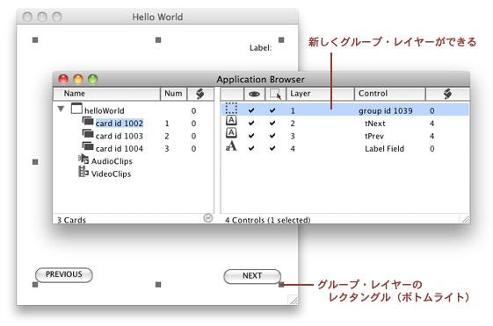493x326 pixels.
Task: Click the tPrev button-type icon
Action: 231,133
